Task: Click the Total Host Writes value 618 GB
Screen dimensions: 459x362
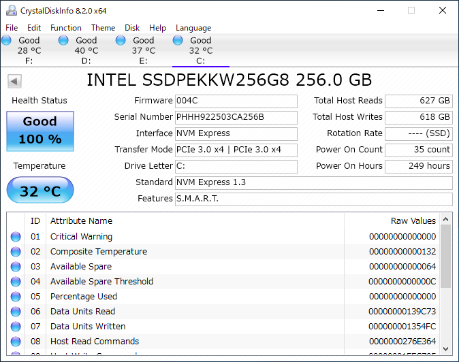Action: coord(419,118)
